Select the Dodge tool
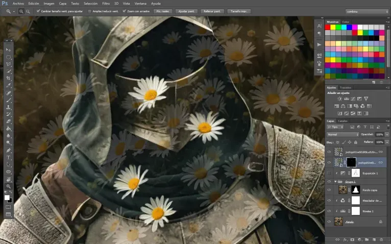Image resolution: width=391 pixels, height=244 pixels. click(8, 143)
